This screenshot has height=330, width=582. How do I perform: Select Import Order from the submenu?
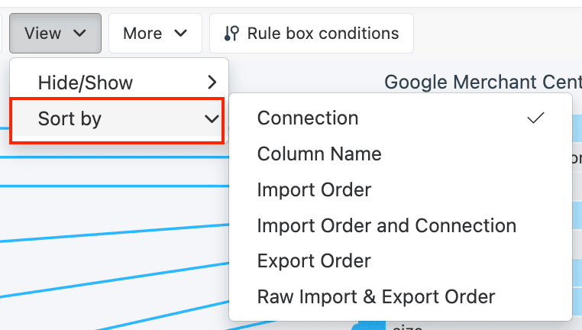(314, 190)
